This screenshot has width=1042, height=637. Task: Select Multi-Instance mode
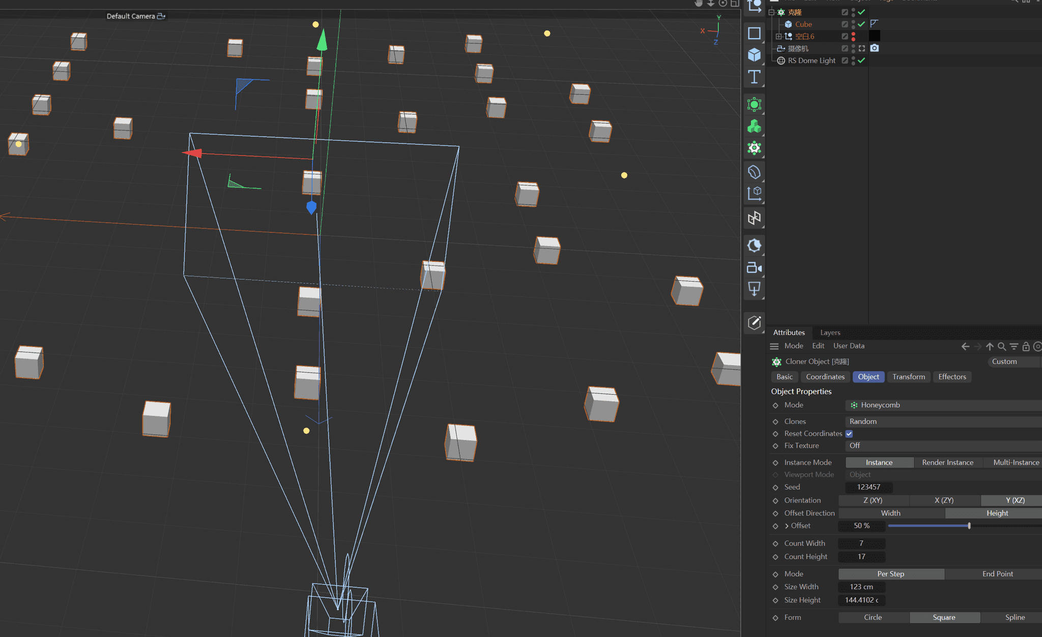point(1016,463)
